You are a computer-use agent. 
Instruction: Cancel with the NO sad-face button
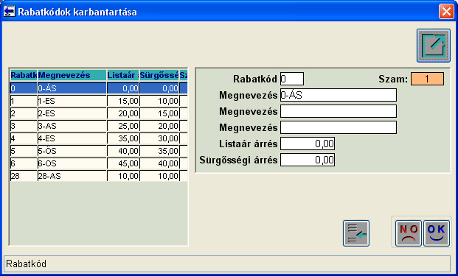[409, 233]
